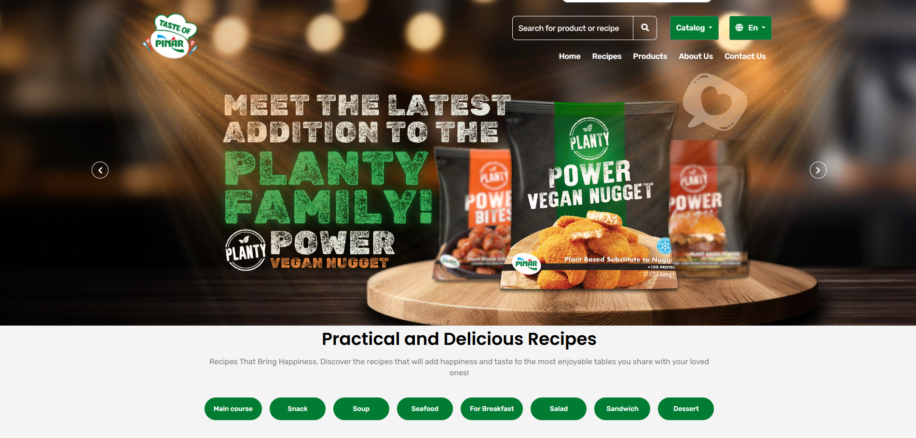Click the globe language icon
The image size is (916, 438).
pos(739,28)
